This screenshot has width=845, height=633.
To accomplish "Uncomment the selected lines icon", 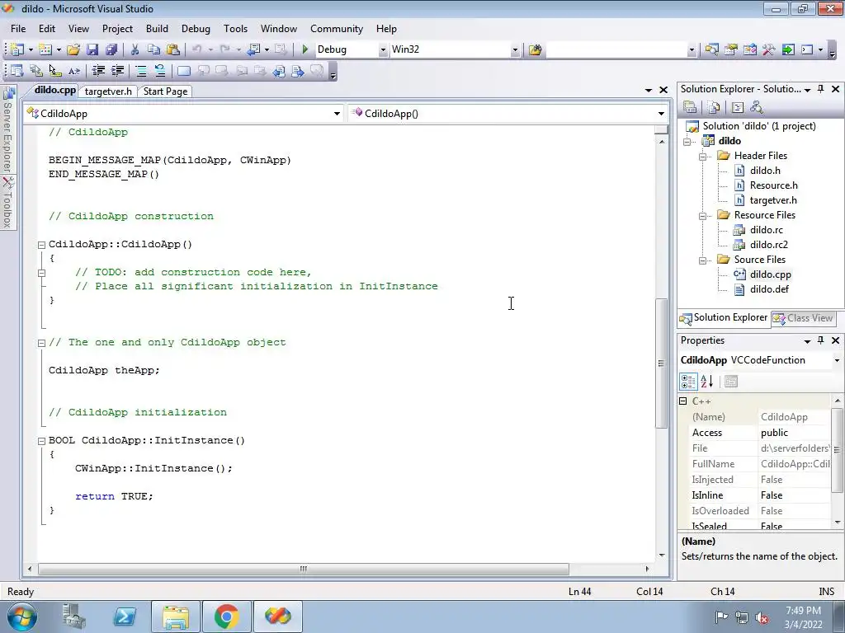I will point(160,71).
